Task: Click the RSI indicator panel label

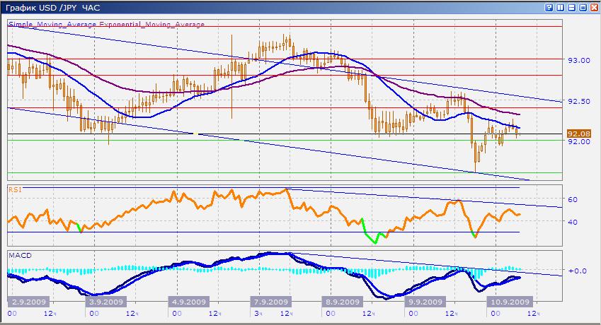Action: coord(14,189)
